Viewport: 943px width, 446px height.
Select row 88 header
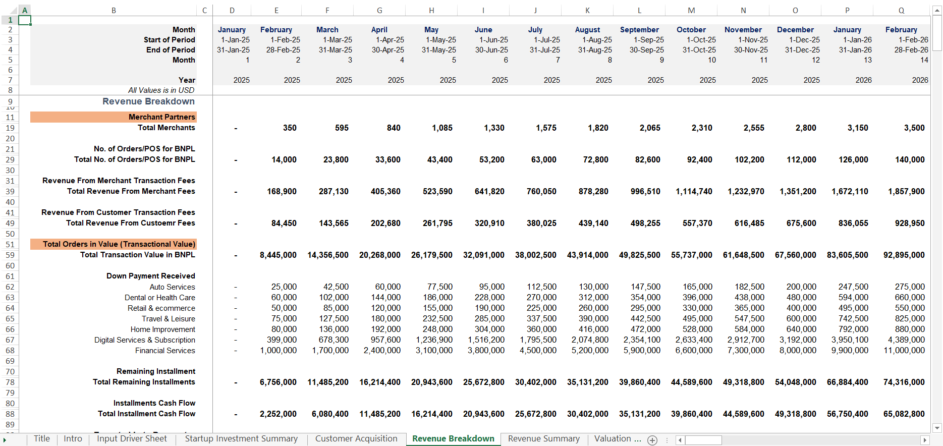click(10, 414)
